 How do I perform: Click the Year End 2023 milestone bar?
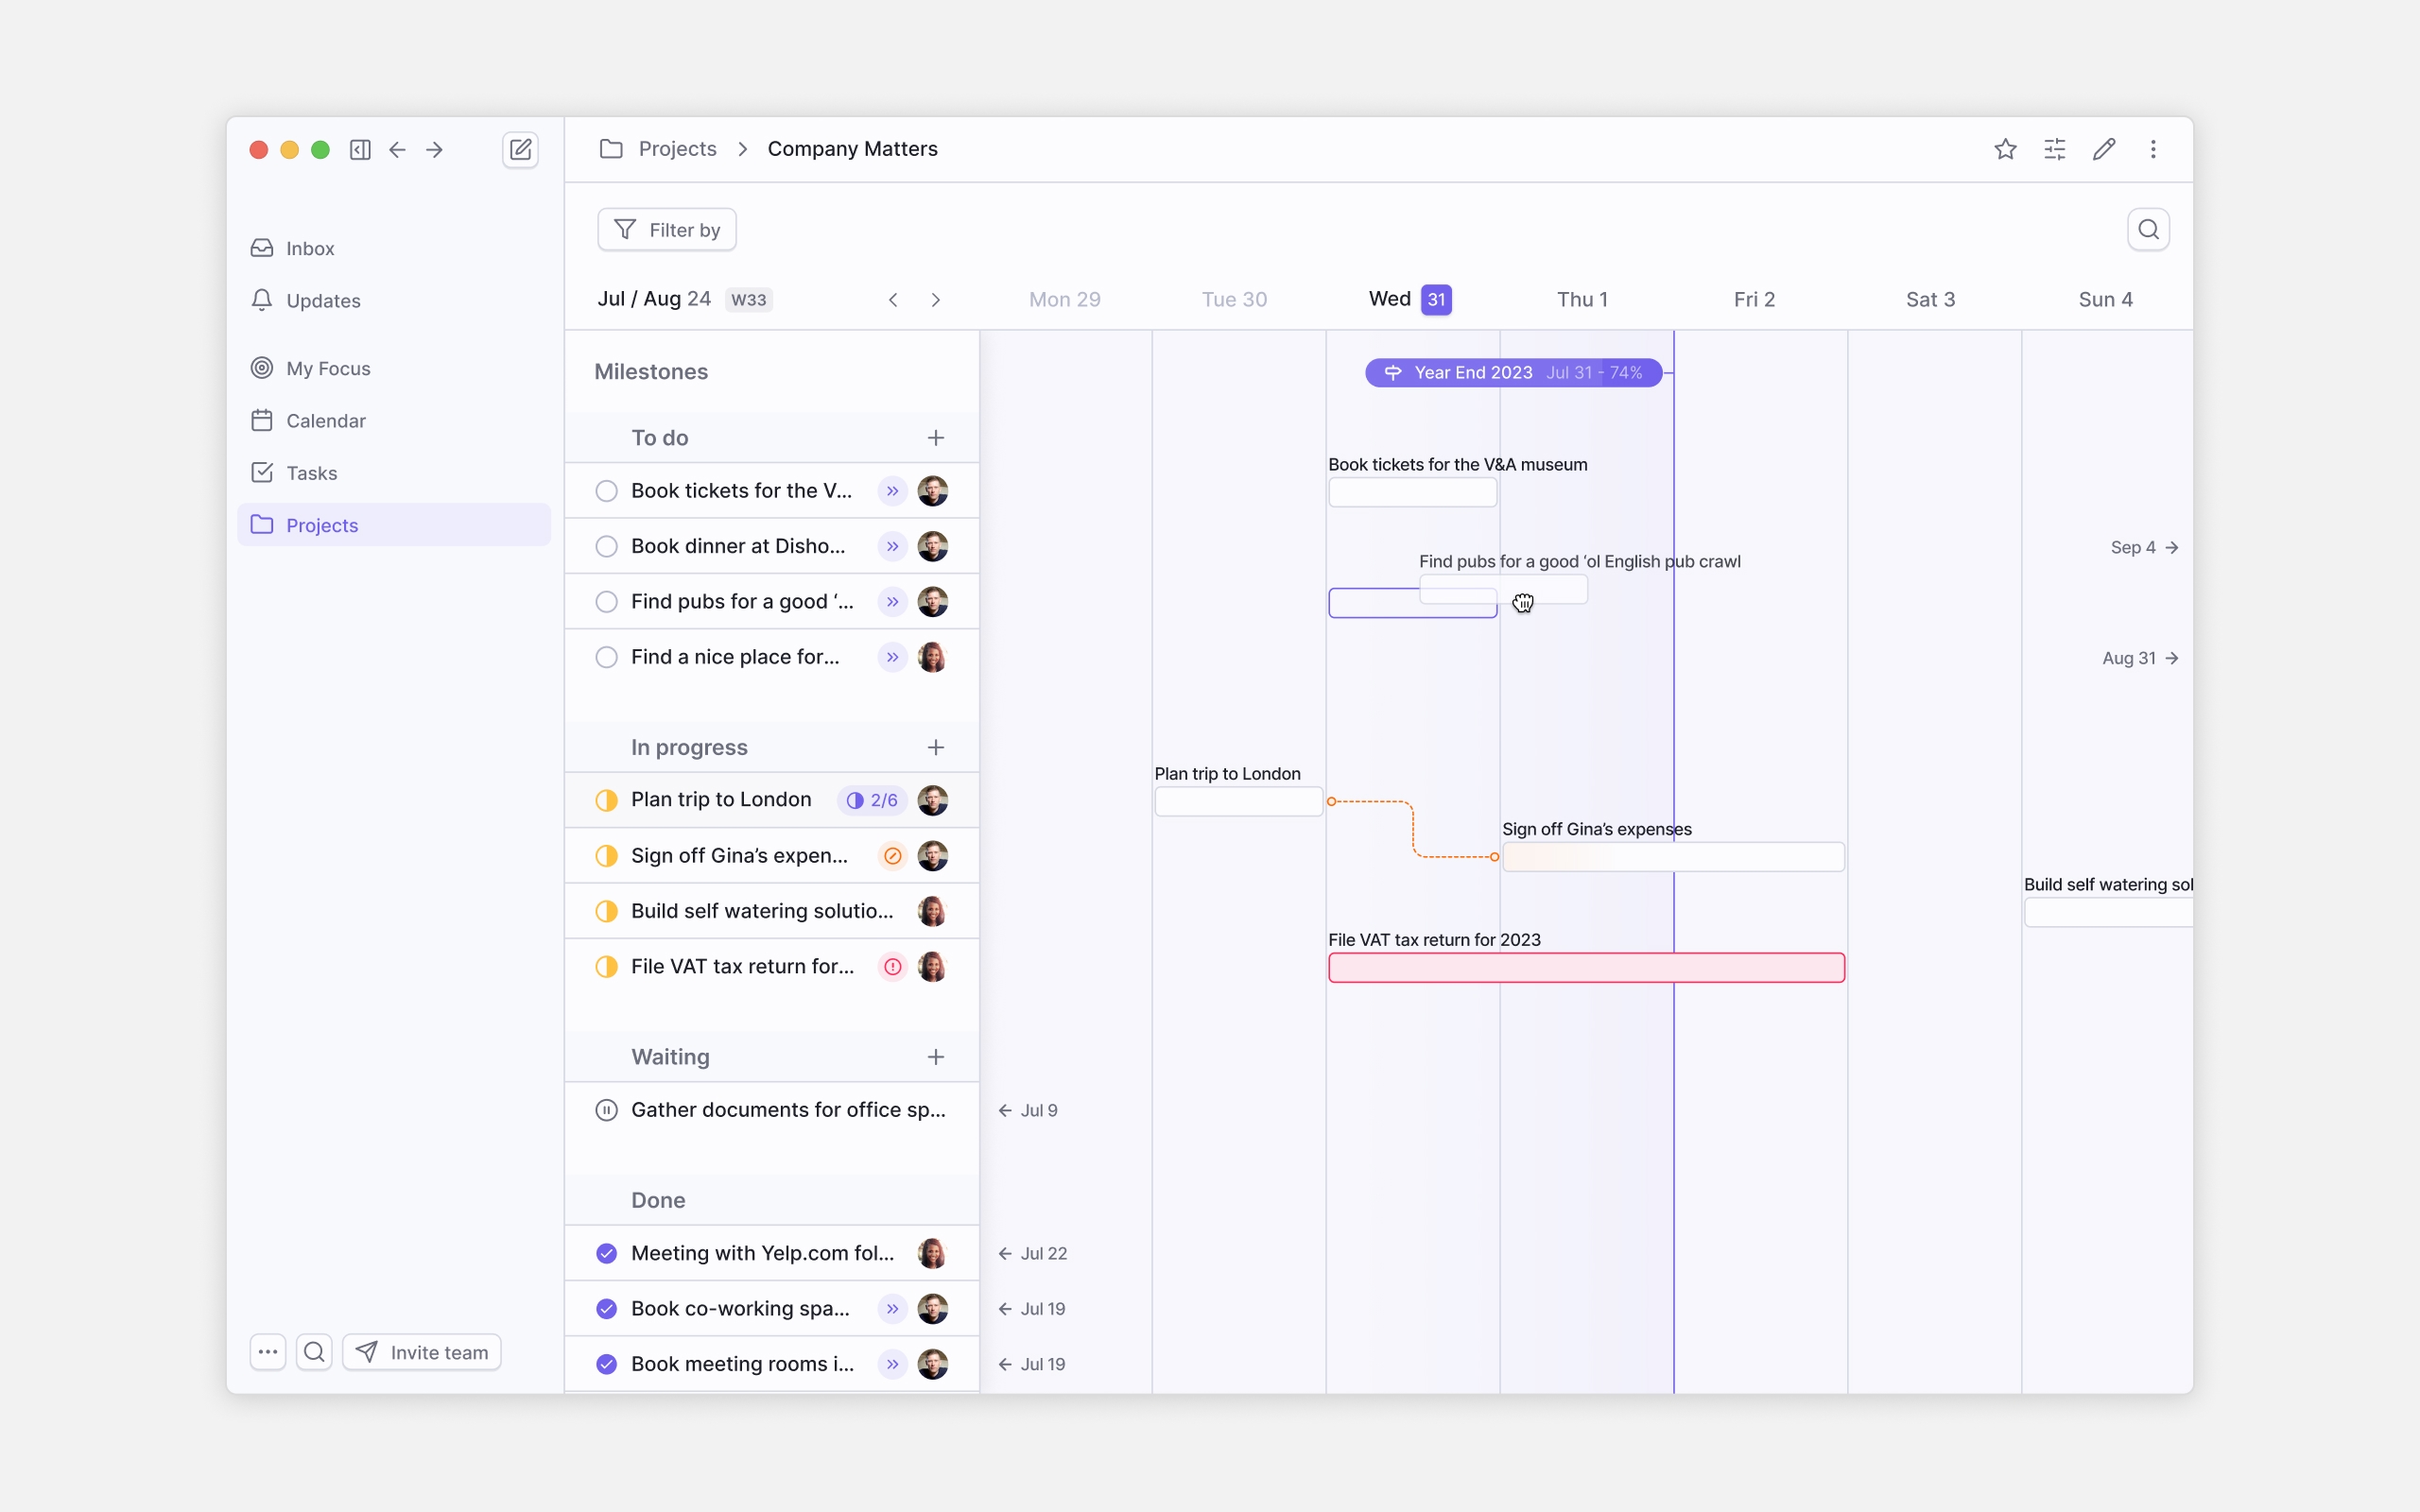click(x=1511, y=371)
